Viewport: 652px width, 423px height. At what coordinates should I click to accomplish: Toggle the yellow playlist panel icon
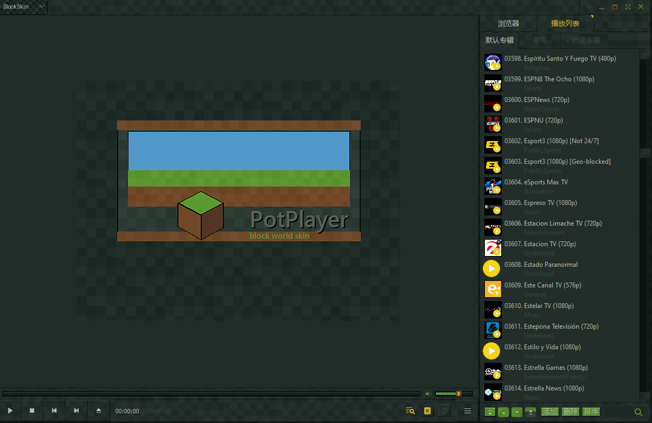(x=428, y=411)
